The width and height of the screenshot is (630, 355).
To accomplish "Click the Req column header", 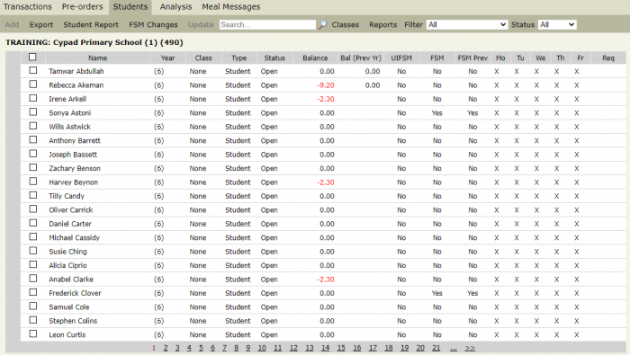I will point(608,58).
